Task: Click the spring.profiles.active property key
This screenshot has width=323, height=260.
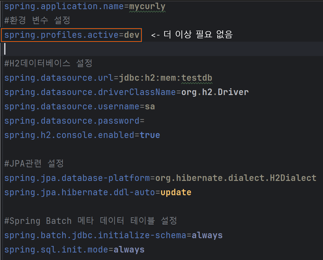Action: pos(62,35)
